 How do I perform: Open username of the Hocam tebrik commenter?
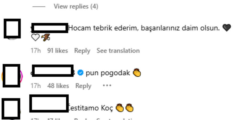click(50, 28)
